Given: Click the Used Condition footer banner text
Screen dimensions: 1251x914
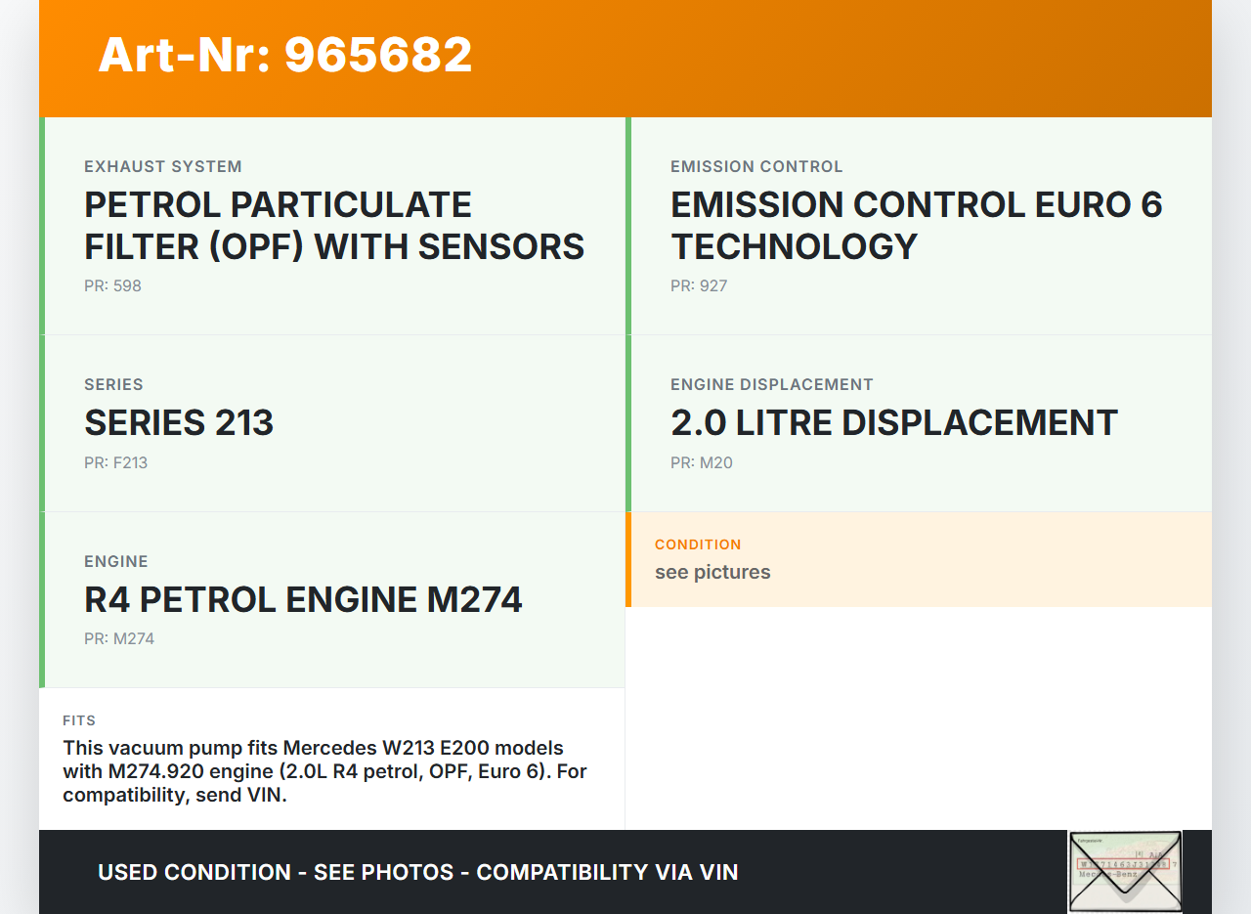Looking at the screenshot, I should coord(417,872).
